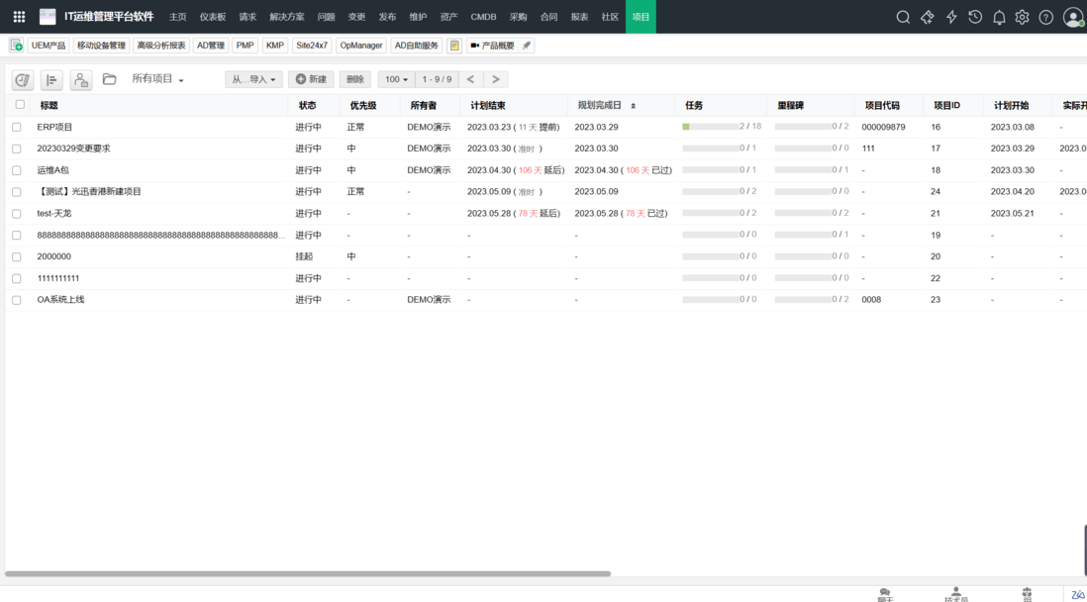The height and width of the screenshot is (602, 1087).
Task: Open the 仪表板 menu
Action: 212,17
